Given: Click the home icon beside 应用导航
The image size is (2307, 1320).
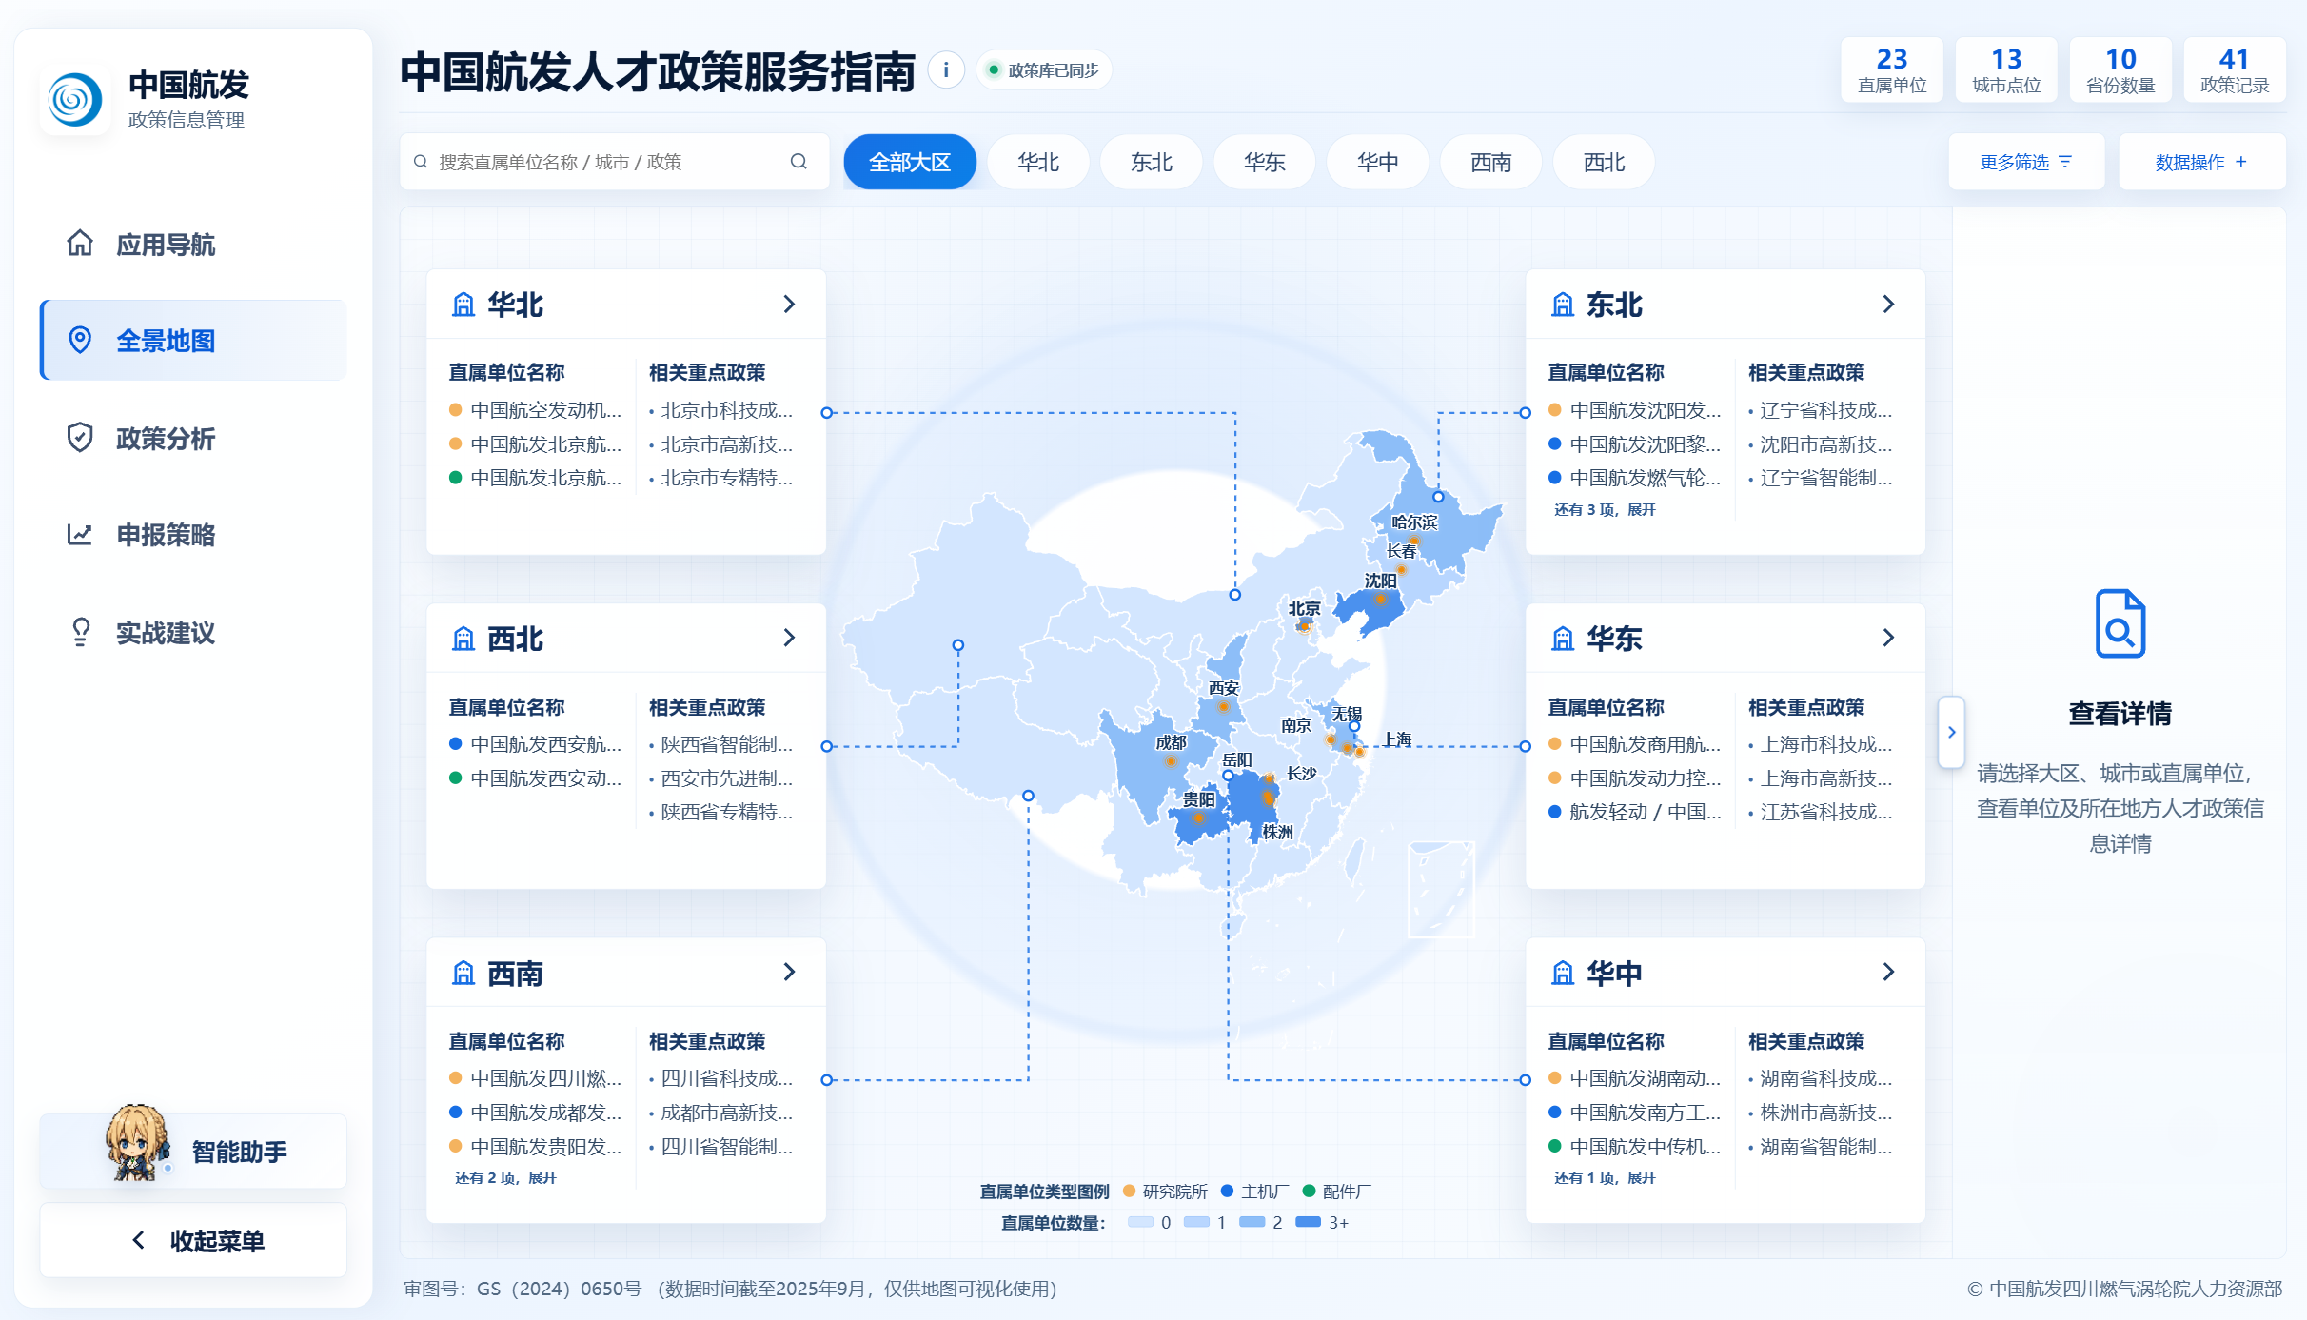Looking at the screenshot, I should [80, 244].
